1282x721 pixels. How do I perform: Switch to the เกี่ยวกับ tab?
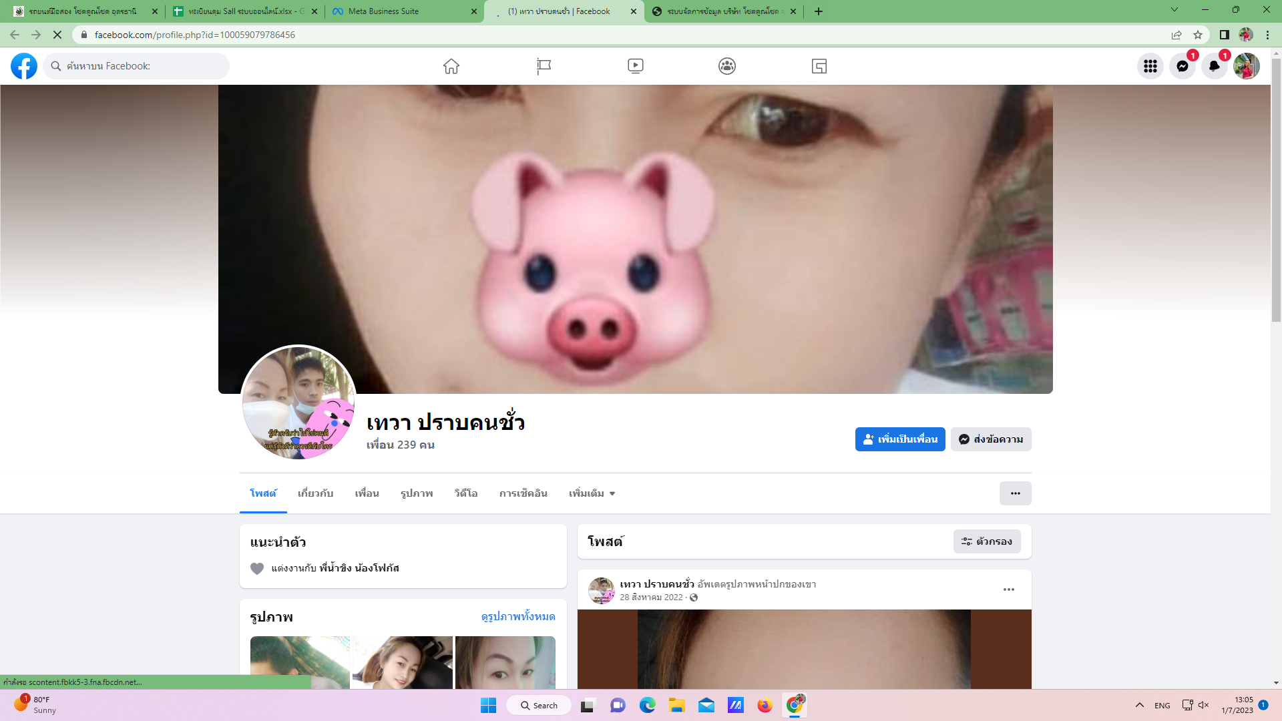(315, 493)
